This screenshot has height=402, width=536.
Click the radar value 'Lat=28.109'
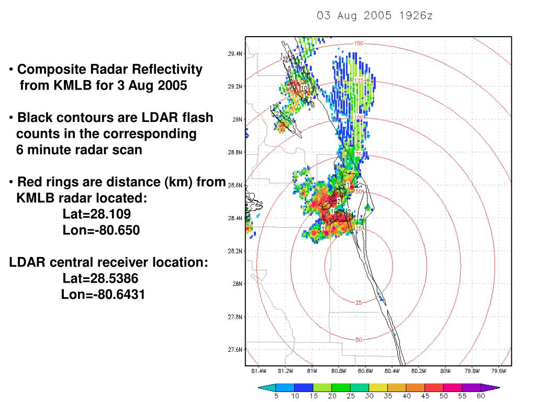[97, 214]
